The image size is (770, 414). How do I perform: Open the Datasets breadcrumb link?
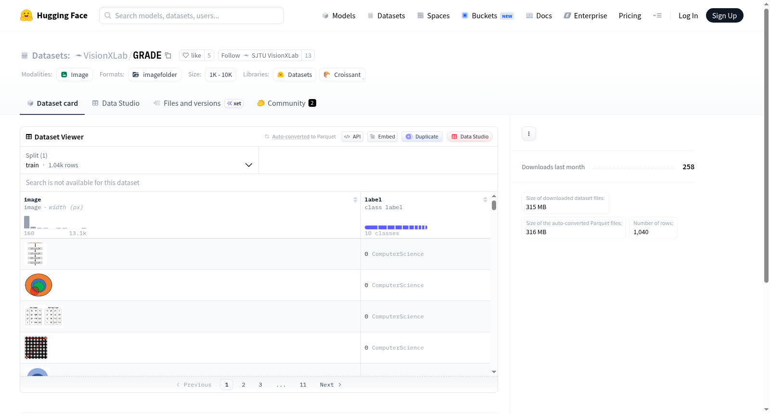[x=51, y=55]
